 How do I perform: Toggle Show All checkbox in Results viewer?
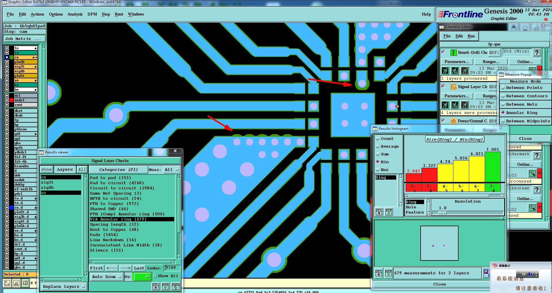click(x=155, y=276)
